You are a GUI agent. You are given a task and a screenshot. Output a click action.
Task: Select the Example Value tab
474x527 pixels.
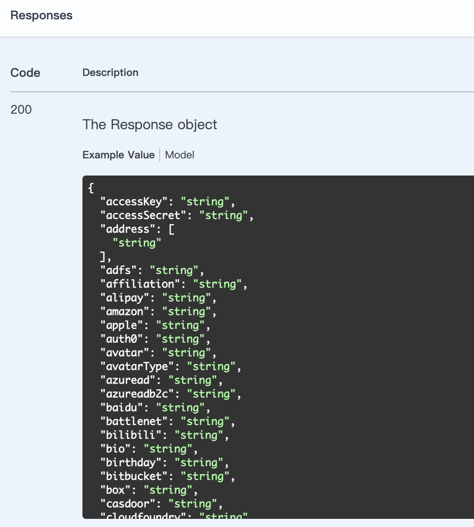point(118,155)
